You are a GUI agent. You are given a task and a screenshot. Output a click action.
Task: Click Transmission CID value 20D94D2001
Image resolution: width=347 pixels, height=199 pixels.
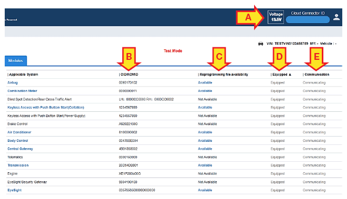128,165
